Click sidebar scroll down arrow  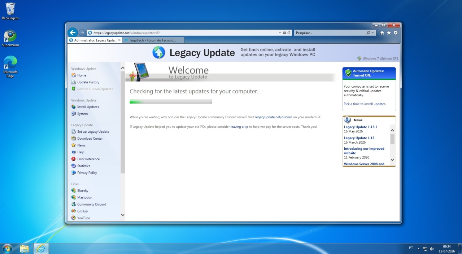(x=123, y=215)
